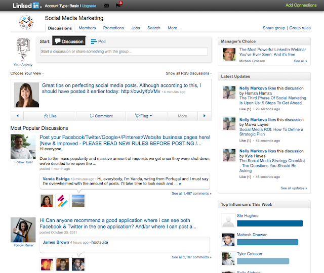The image size is (324, 273).
Task: Click the Add Connections link
Action: click(x=301, y=5)
